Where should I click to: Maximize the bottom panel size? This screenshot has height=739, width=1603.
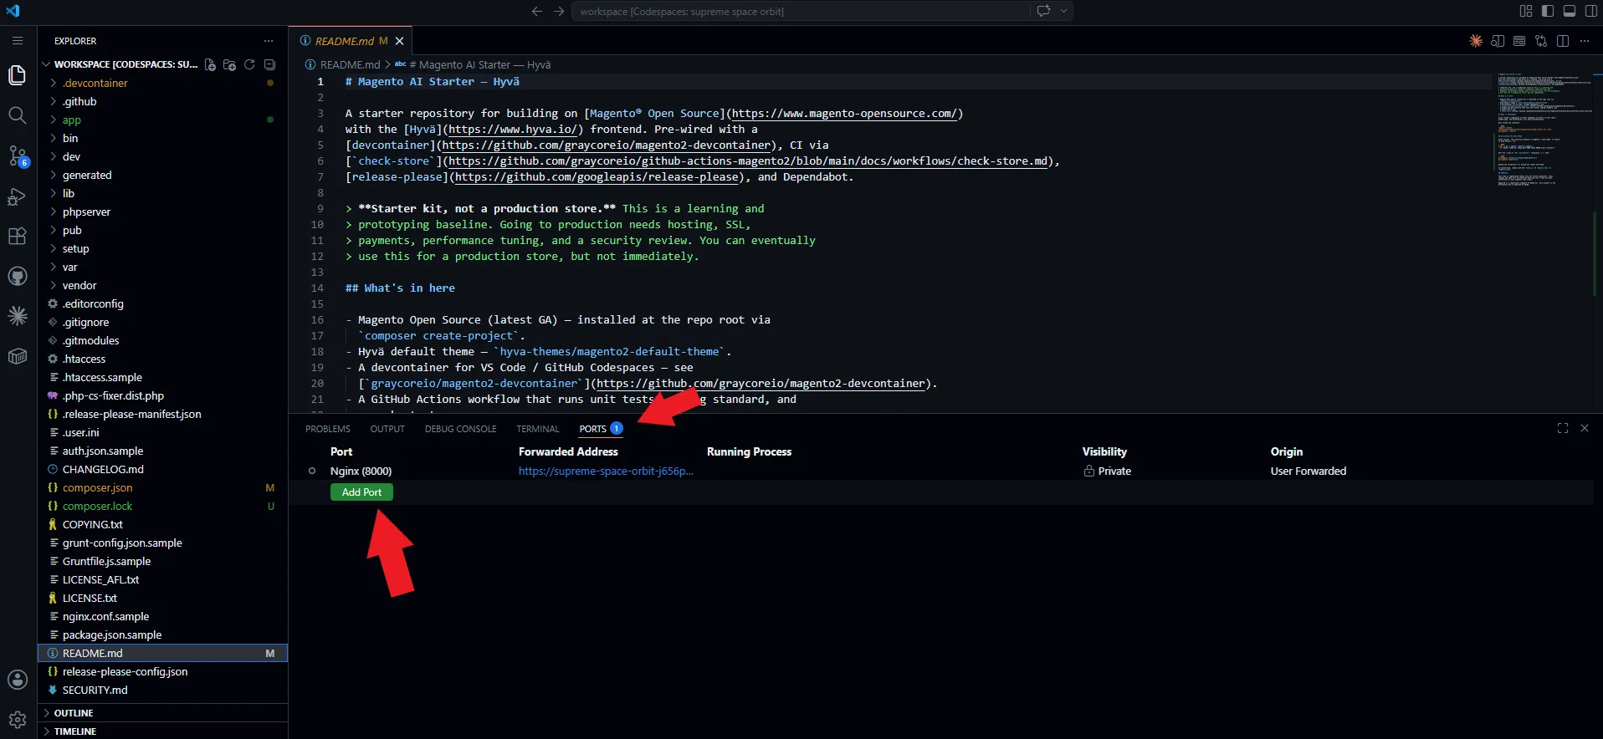tap(1563, 428)
